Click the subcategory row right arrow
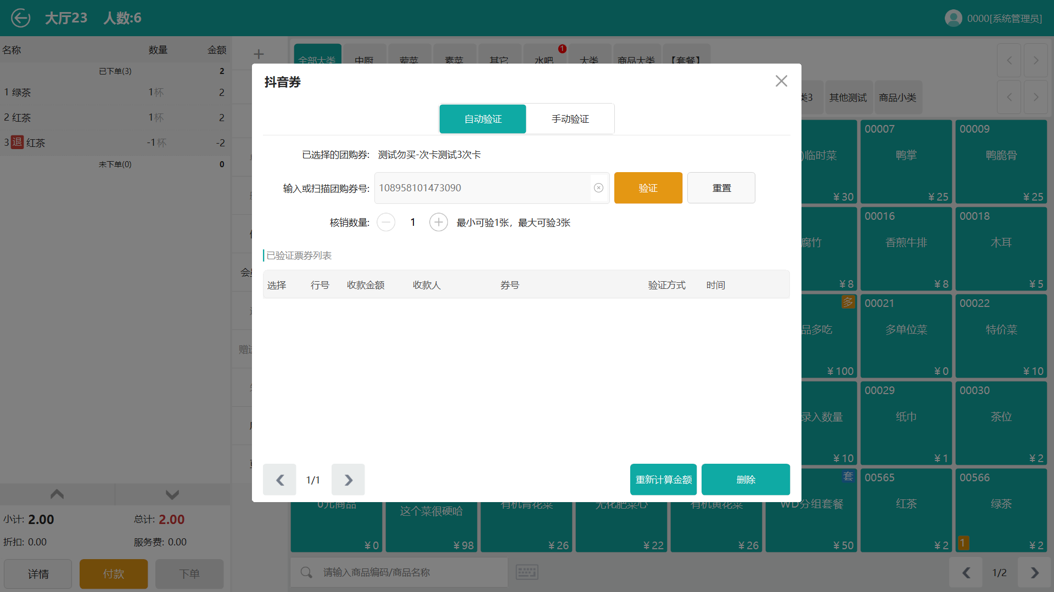This screenshot has height=592, width=1054. click(1036, 97)
